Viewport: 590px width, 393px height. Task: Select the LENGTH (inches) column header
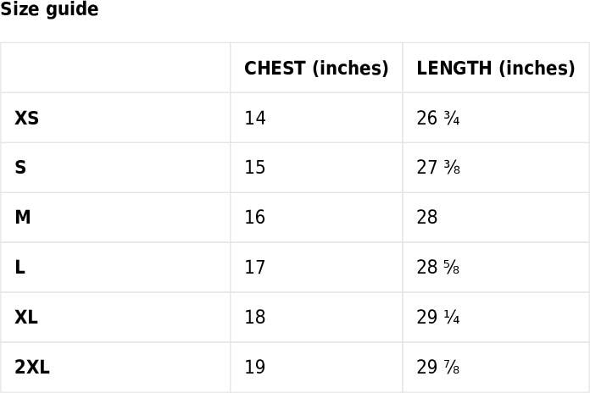496,68
